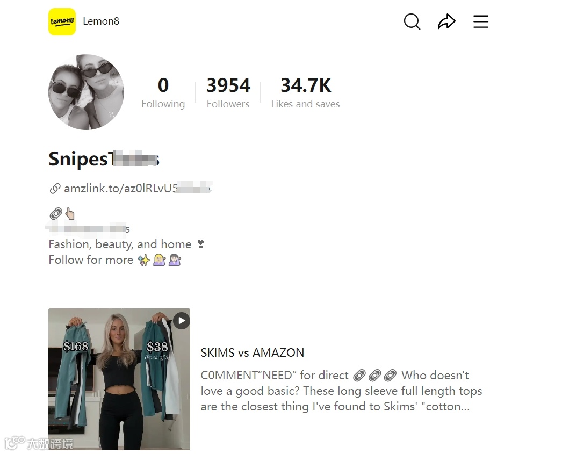This screenshot has width=562, height=454.
Task: Open the SKIMS vs AMAZON post title
Action: (253, 352)
